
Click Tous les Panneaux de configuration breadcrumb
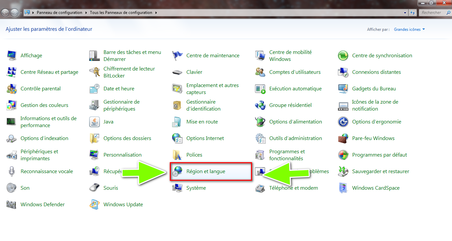tap(121, 13)
